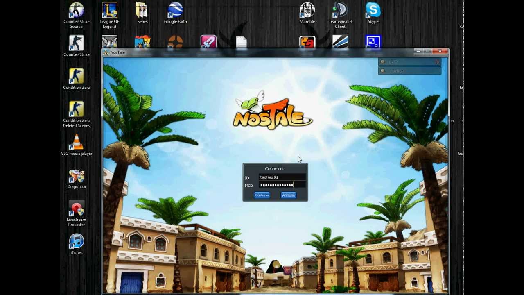
Task: Launch Counter-Strike desktop shortcut
Action: 76,45
